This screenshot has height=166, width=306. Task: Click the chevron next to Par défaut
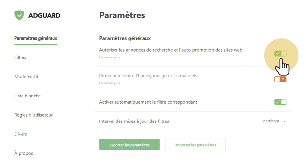(x=285, y=121)
